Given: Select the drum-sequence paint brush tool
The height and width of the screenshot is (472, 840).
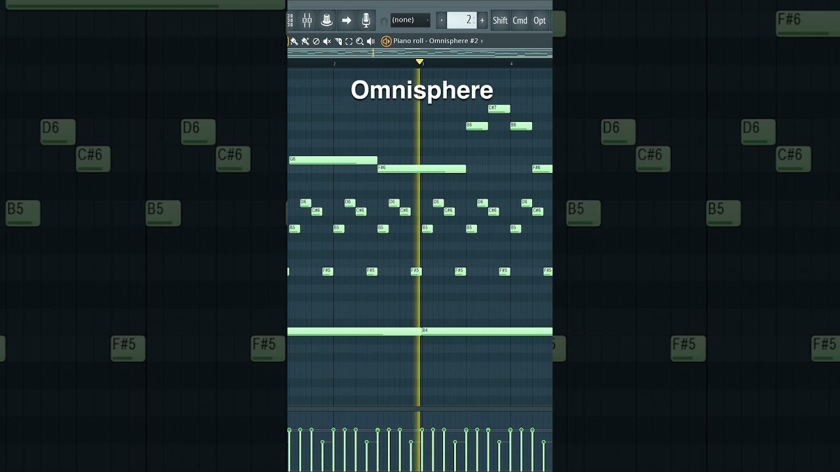Looking at the screenshot, I should pyautogui.click(x=305, y=41).
